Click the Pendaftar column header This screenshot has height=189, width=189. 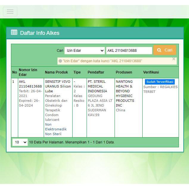point(96,72)
